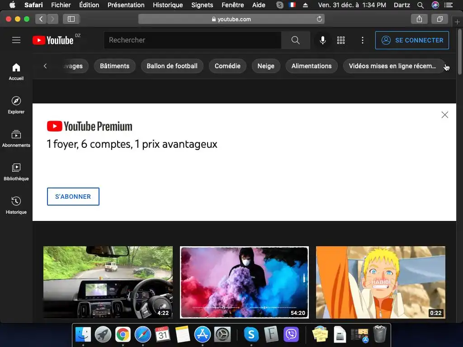463x347 pixels.
Task: Open App Store from the Dock
Action: [x=202, y=334]
